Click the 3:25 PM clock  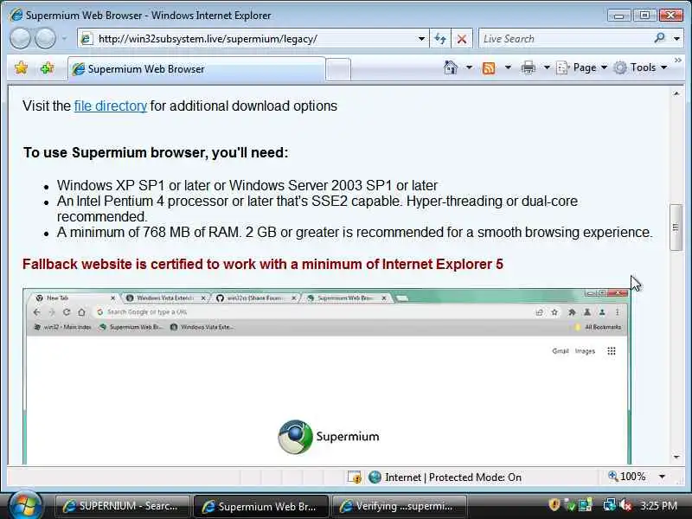pos(658,505)
